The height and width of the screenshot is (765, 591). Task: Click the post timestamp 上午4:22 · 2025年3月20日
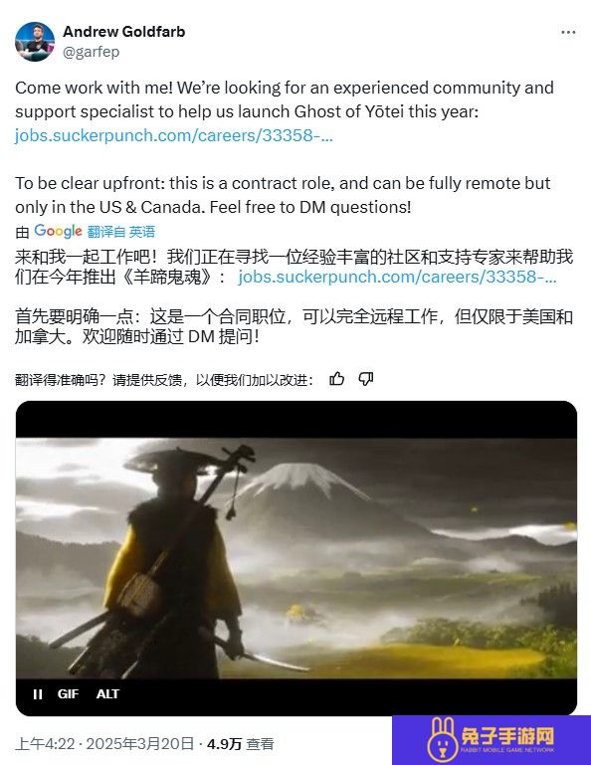tap(104, 744)
